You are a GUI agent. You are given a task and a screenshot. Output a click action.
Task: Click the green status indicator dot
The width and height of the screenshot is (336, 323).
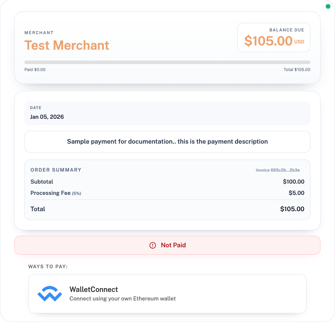click(328, 7)
